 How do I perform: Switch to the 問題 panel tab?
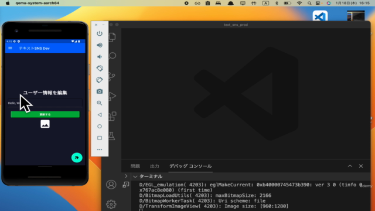tap(135, 166)
